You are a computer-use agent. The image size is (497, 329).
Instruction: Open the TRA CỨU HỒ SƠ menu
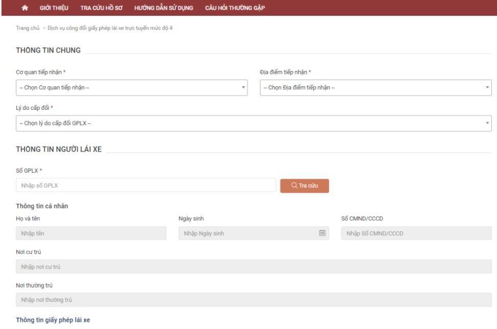click(x=102, y=8)
